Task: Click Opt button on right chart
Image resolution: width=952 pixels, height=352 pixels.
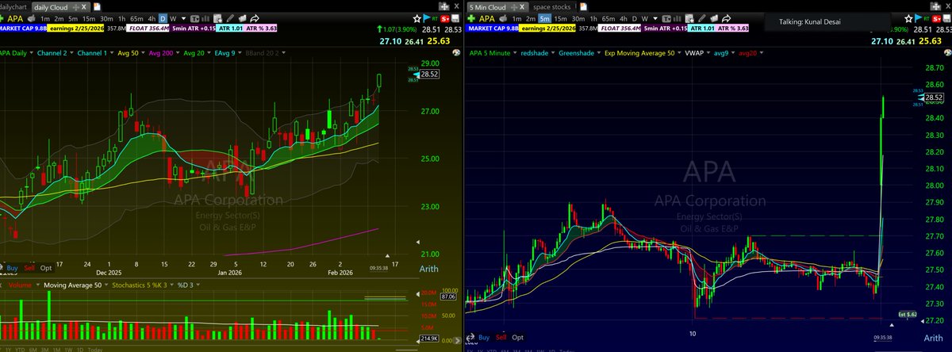Action: pyautogui.click(x=517, y=337)
